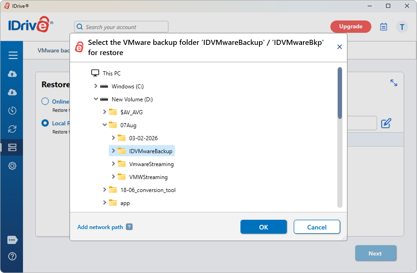Image resolution: width=417 pixels, height=273 pixels.
Task: Select the New Volume (D:) row
Action: click(126, 99)
